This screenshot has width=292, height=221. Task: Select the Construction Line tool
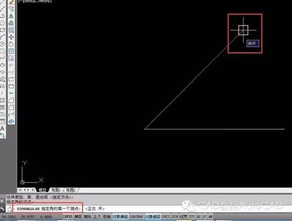pos(2,9)
